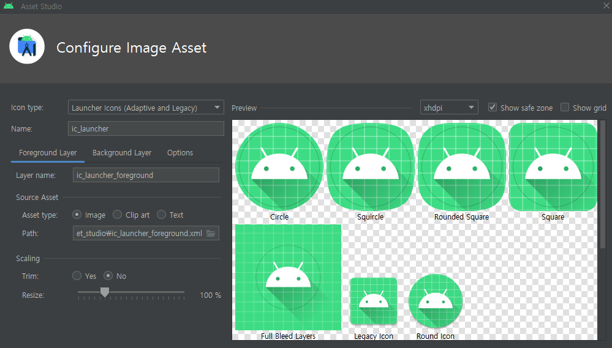Click the Android icon in title bar
Screen dimensions: 612x348
(9, 6)
